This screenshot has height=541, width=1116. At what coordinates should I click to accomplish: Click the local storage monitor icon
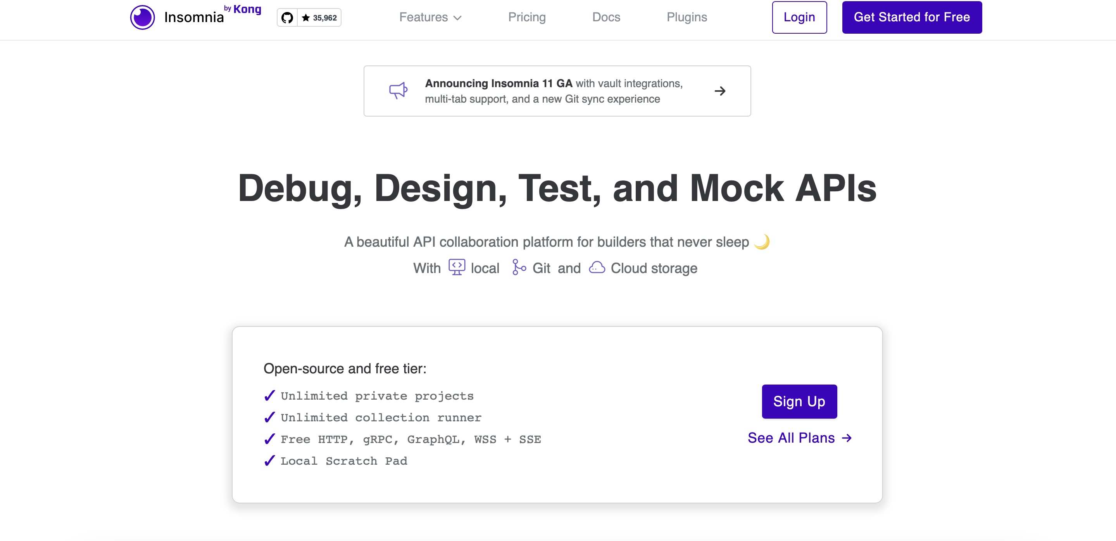tap(457, 267)
